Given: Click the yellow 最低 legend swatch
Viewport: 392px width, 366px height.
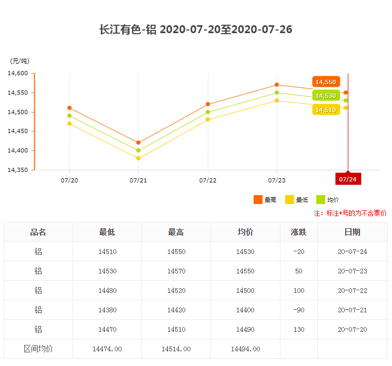Looking at the screenshot, I should pos(289,200).
